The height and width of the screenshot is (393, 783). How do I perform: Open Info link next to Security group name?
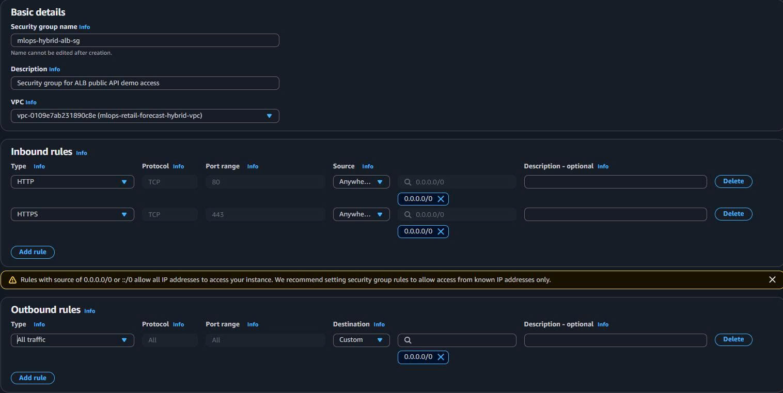[x=84, y=27]
